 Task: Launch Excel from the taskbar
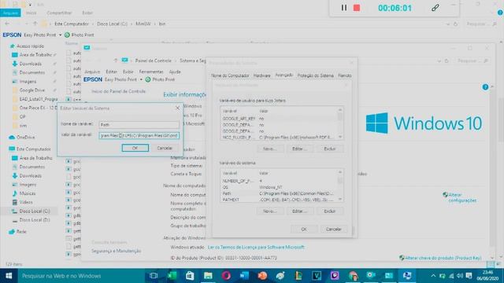point(172,276)
